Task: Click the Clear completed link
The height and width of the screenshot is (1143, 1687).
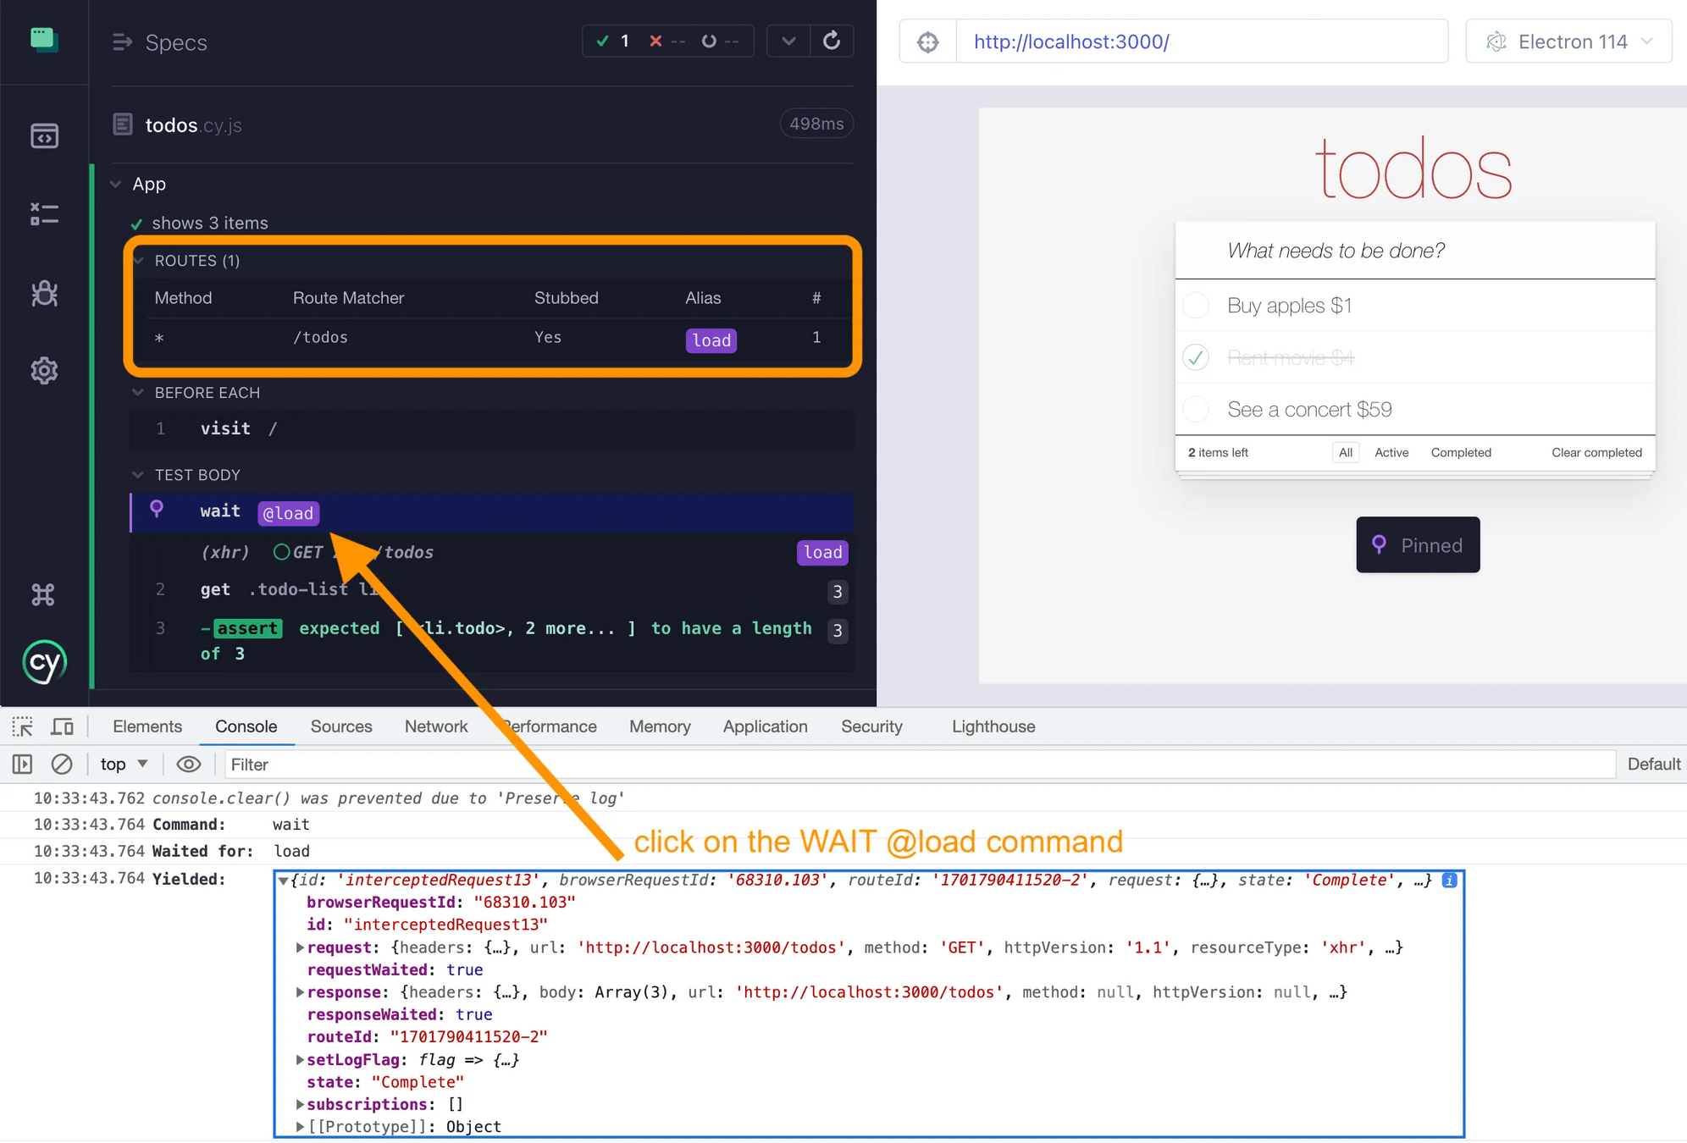Action: point(1596,452)
